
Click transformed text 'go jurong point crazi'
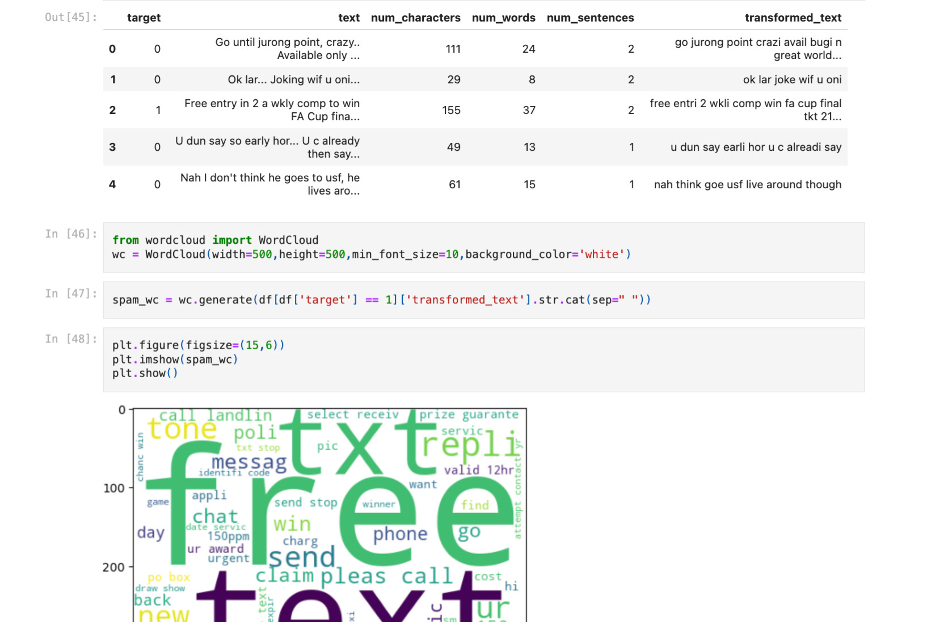coord(758,49)
